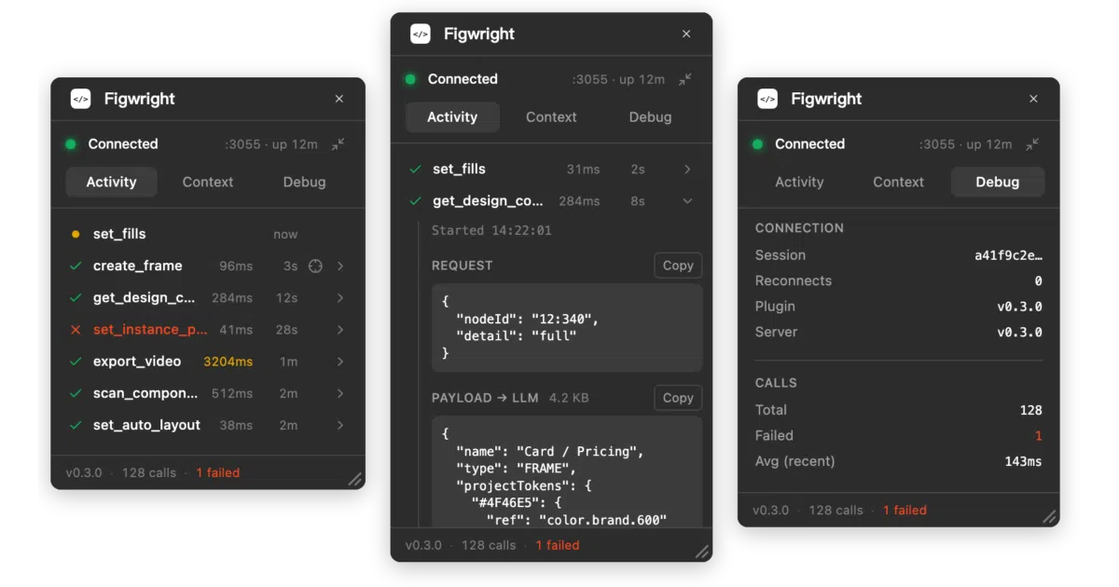Screen dimensions: 1119x587
Task: Click the red Failed count value "1" in the Debug panel
Action: tap(1039, 435)
